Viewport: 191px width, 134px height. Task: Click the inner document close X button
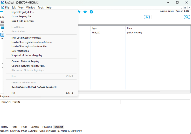tap(189, 7)
